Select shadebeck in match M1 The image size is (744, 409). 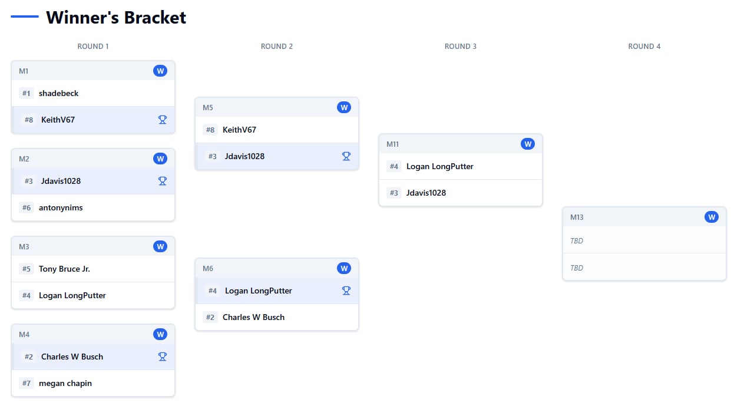click(59, 93)
